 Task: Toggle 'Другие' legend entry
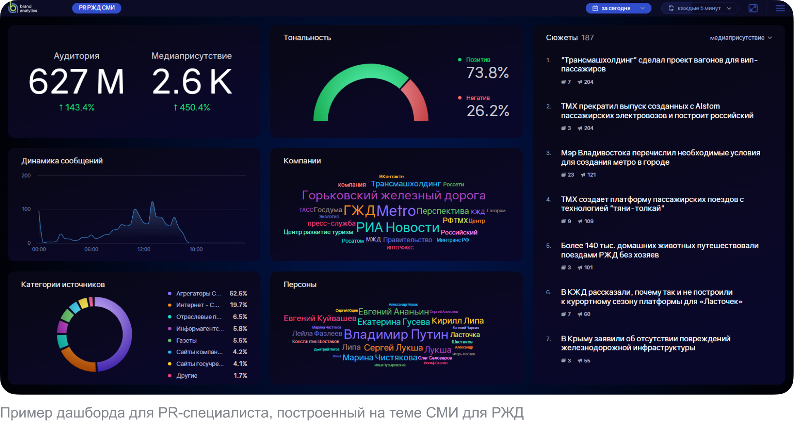click(207, 376)
